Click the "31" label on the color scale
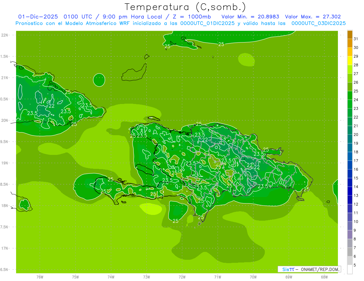Image resolution: width=364 pixels, height=281 pixels. pyautogui.click(x=356, y=39)
